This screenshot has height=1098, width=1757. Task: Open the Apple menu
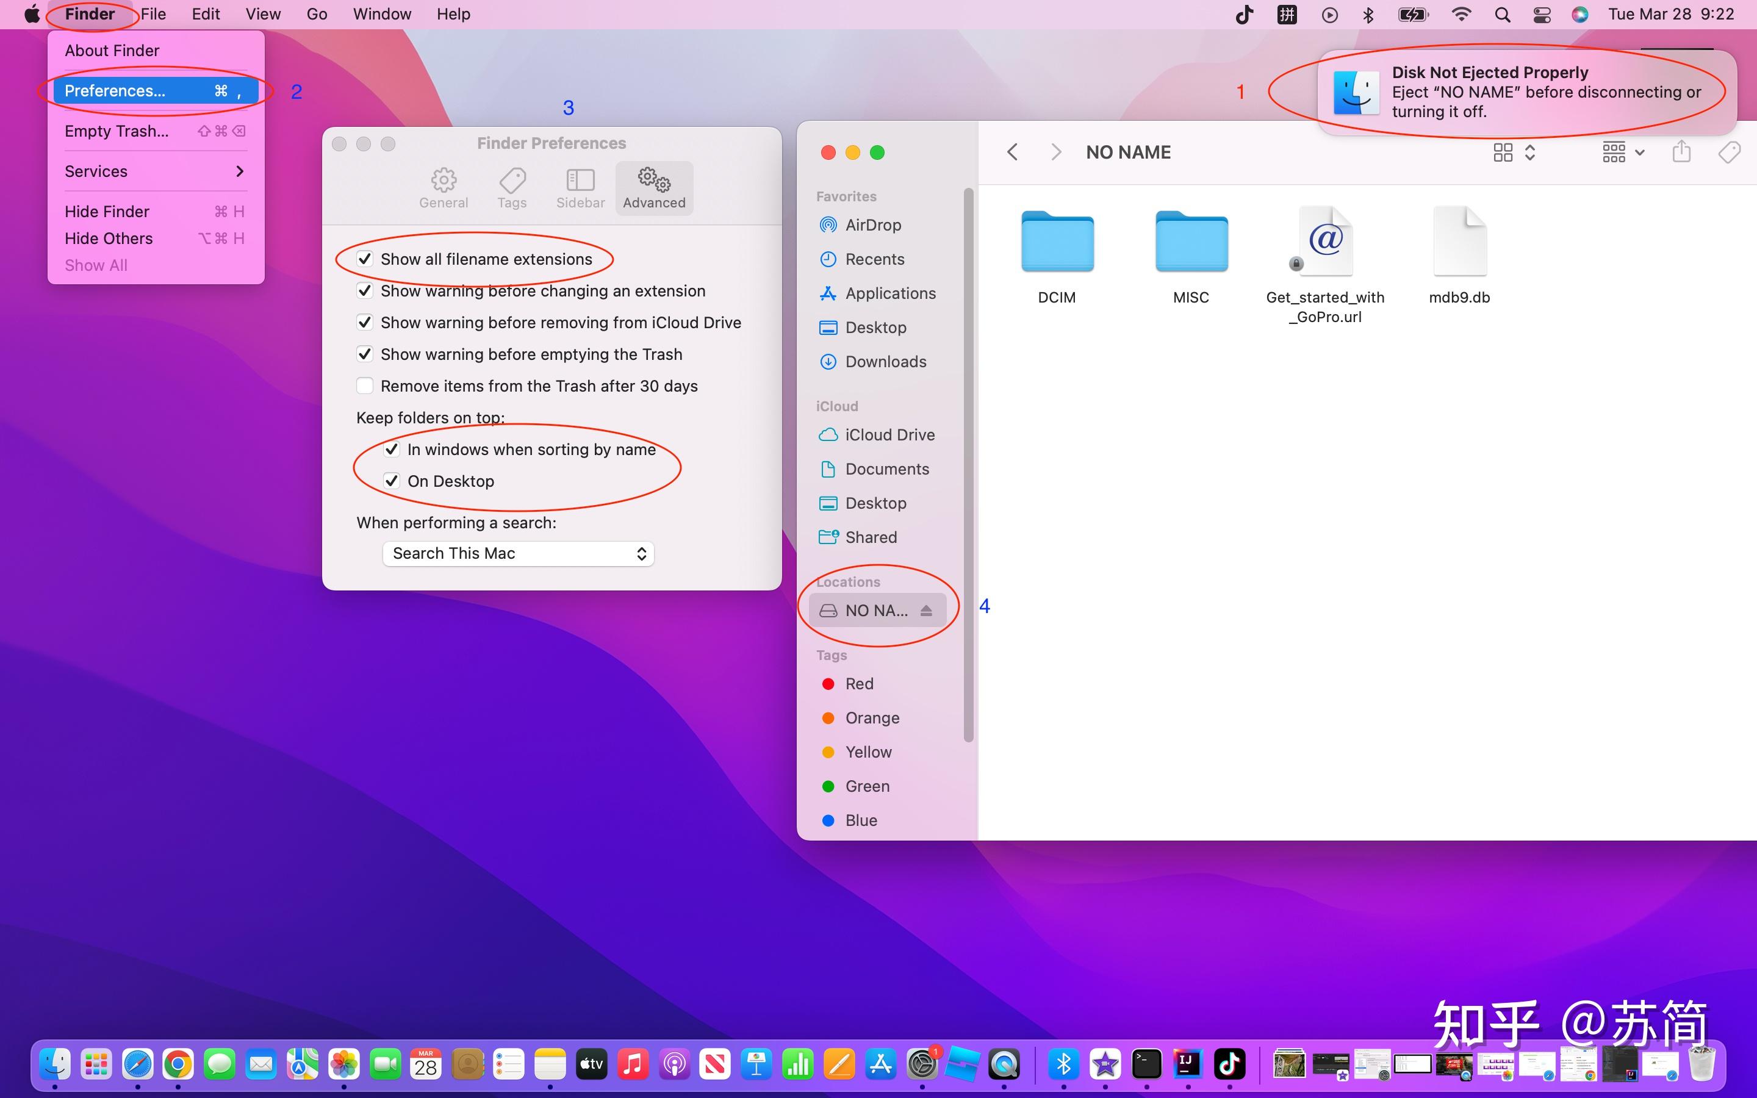pyautogui.click(x=31, y=15)
